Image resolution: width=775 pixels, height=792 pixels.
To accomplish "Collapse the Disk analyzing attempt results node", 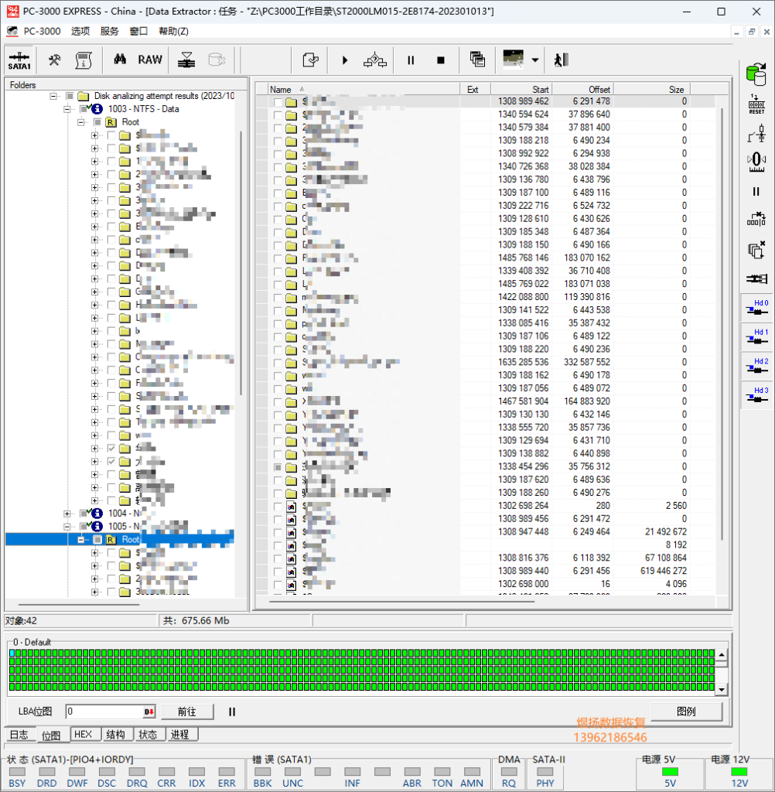I will tap(53, 96).
